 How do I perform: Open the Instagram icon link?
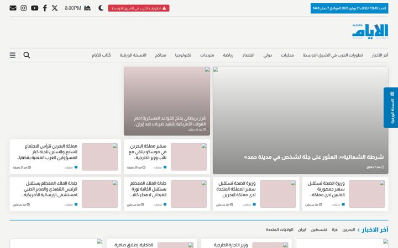24,8
